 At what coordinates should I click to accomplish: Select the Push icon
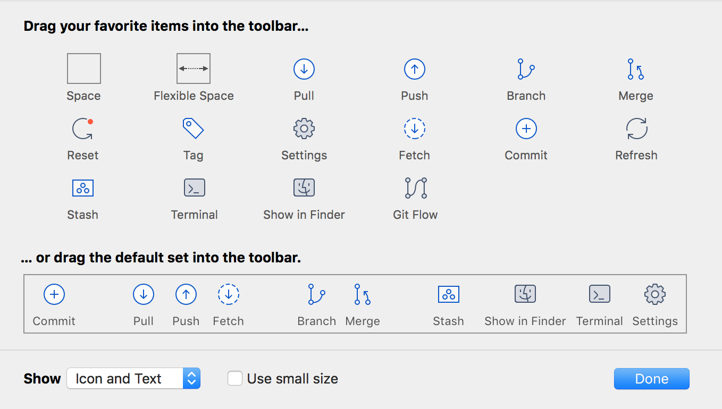414,69
